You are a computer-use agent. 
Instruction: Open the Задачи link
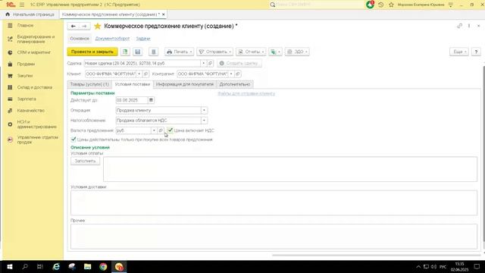point(143,39)
